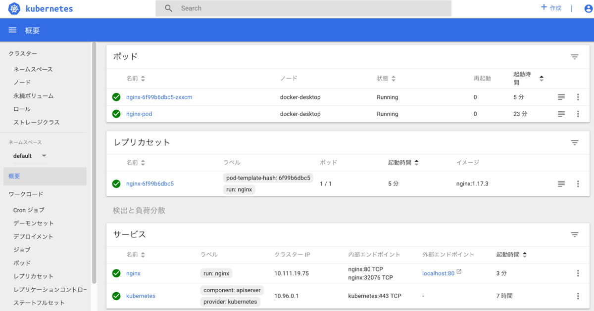Open actions menu for nginx-6f99b6dbc5 replica set
Viewport: 594px width, 311px height.
[578, 184]
